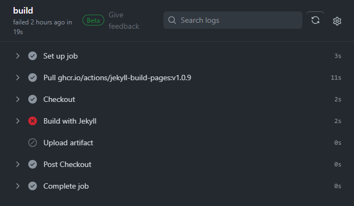Expand the Checkout step chevron

(17, 99)
